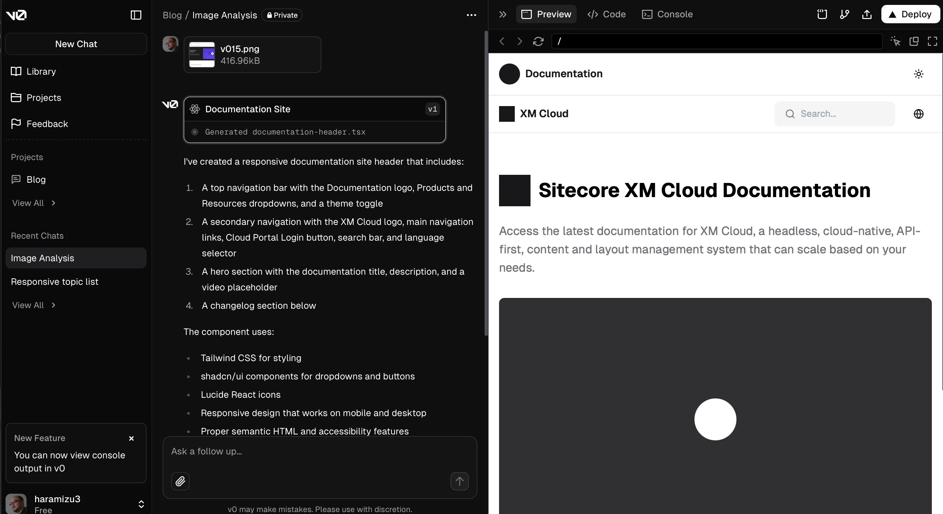Image resolution: width=943 pixels, height=514 pixels.
Task: Click the attachment paperclip icon
Action: [x=180, y=481]
